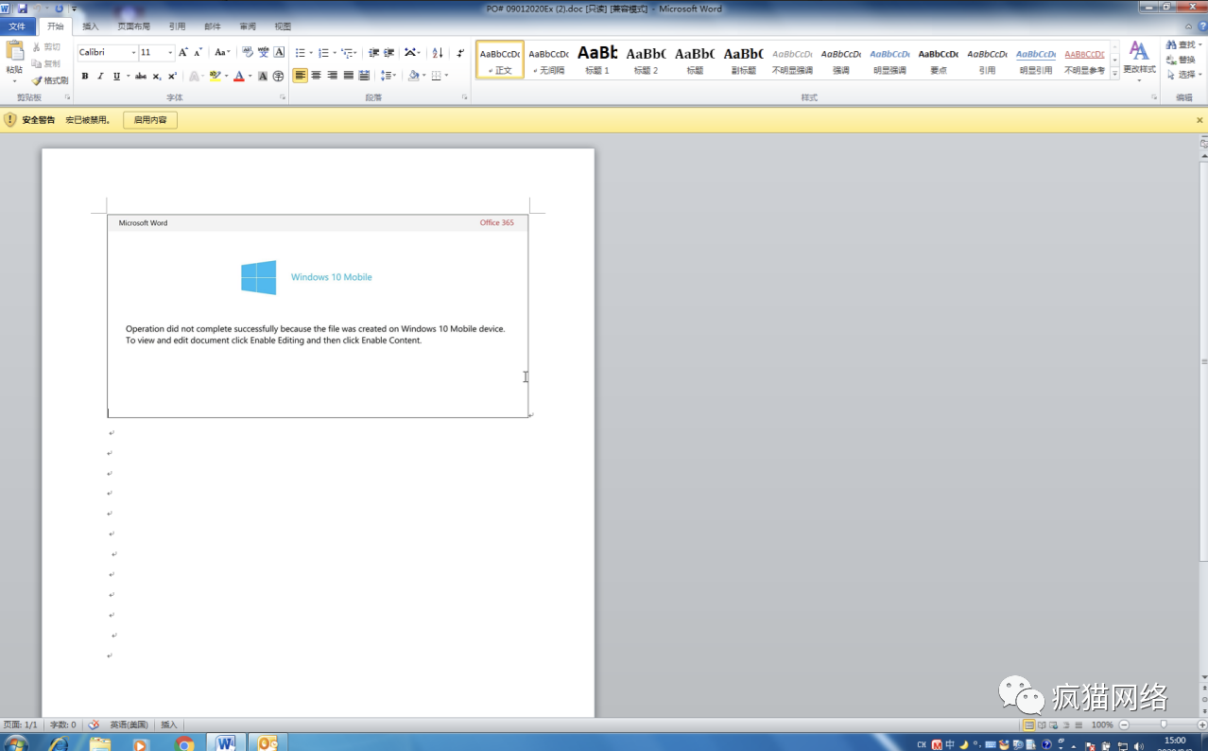This screenshot has height=751, width=1208.
Task: Toggle left paragraph alignment
Action: click(x=300, y=76)
